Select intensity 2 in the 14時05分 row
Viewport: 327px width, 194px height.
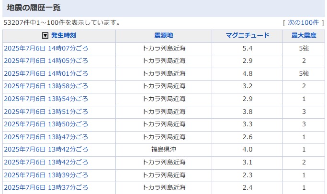(304, 61)
